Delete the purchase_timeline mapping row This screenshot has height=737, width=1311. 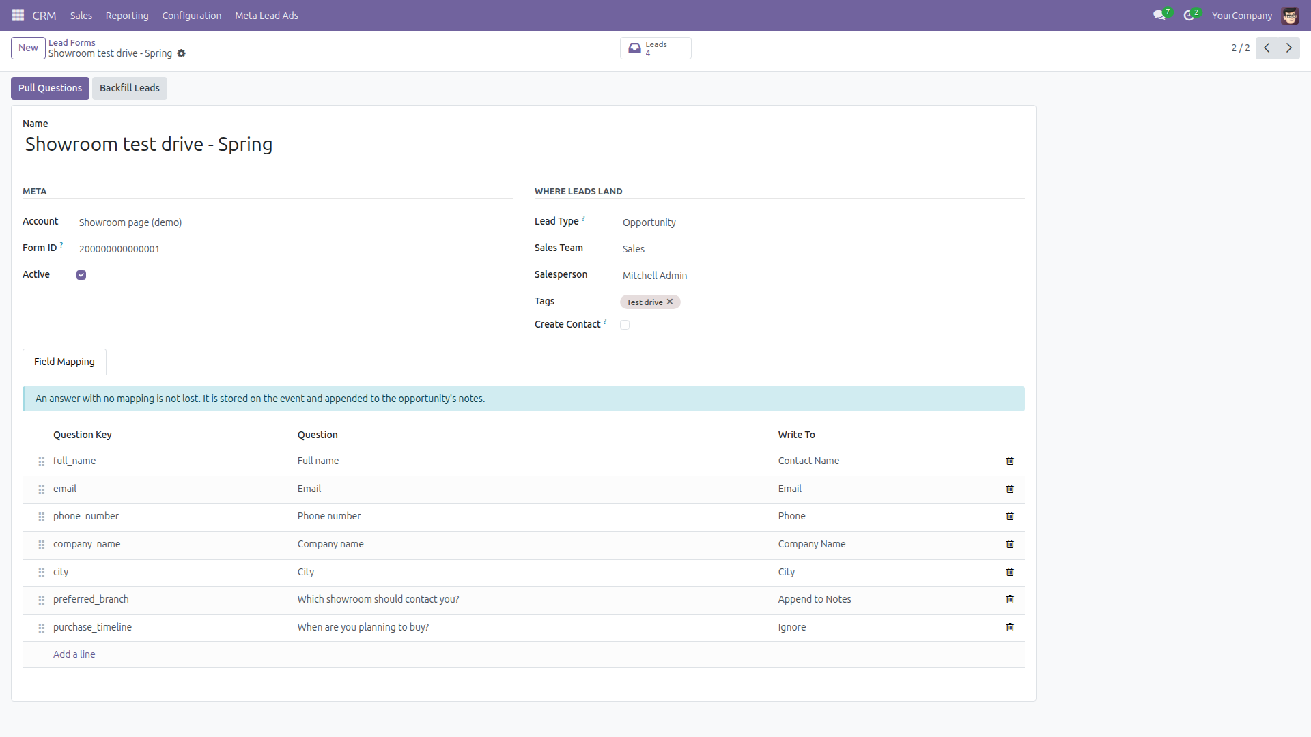click(1010, 627)
